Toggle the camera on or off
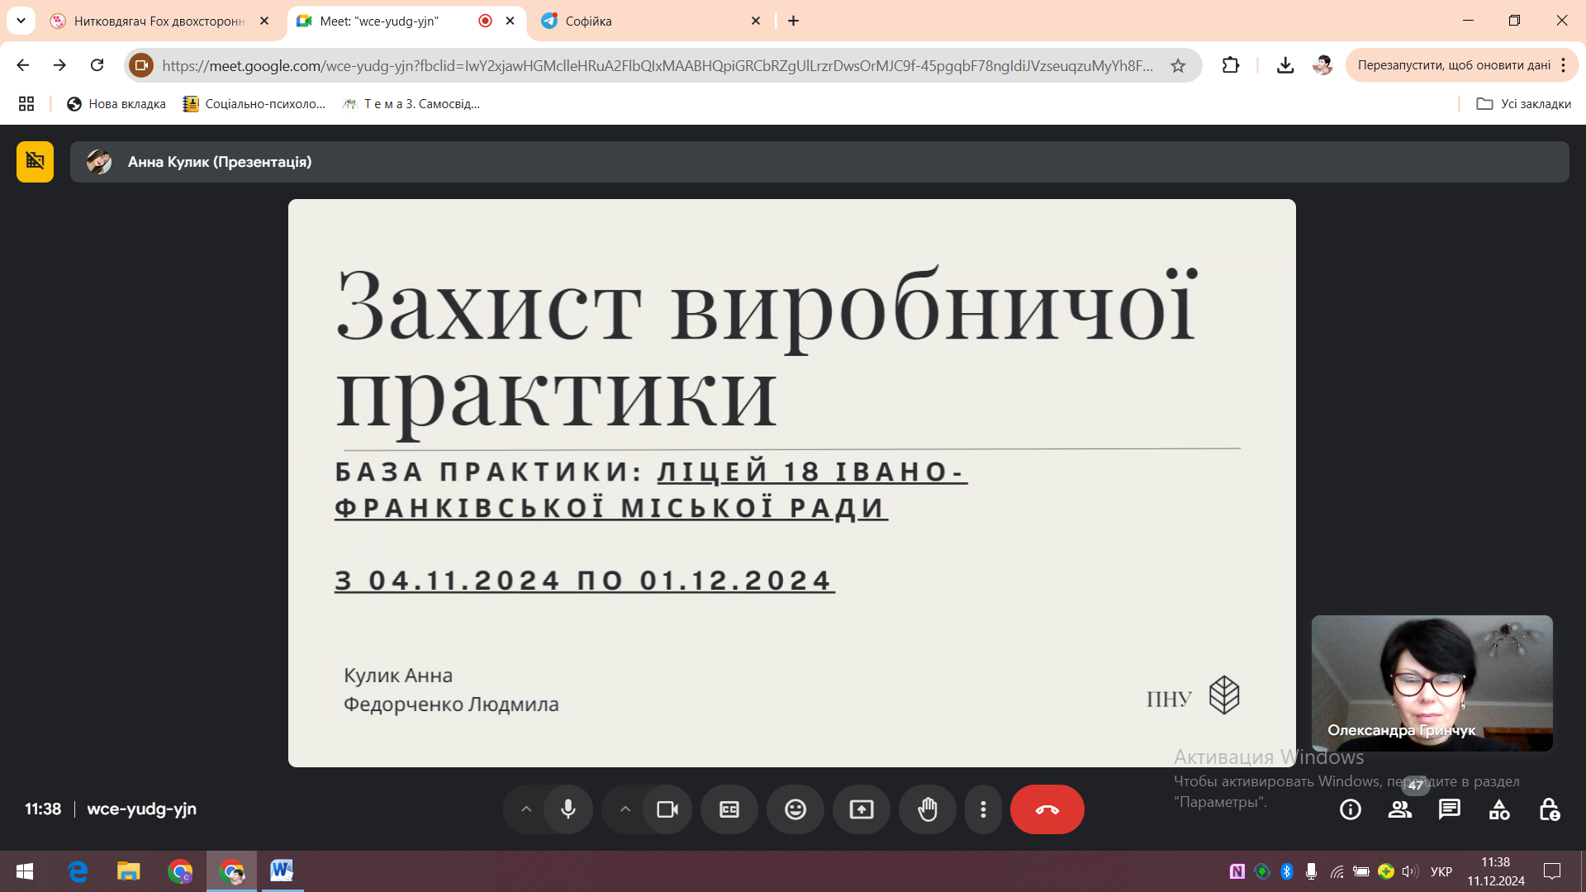 coord(667,809)
